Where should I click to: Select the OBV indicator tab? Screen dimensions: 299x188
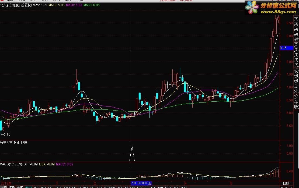(86, 187)
